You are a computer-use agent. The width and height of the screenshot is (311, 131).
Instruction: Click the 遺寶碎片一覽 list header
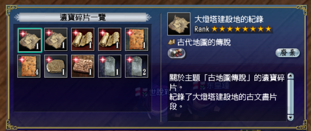(83, 18)
